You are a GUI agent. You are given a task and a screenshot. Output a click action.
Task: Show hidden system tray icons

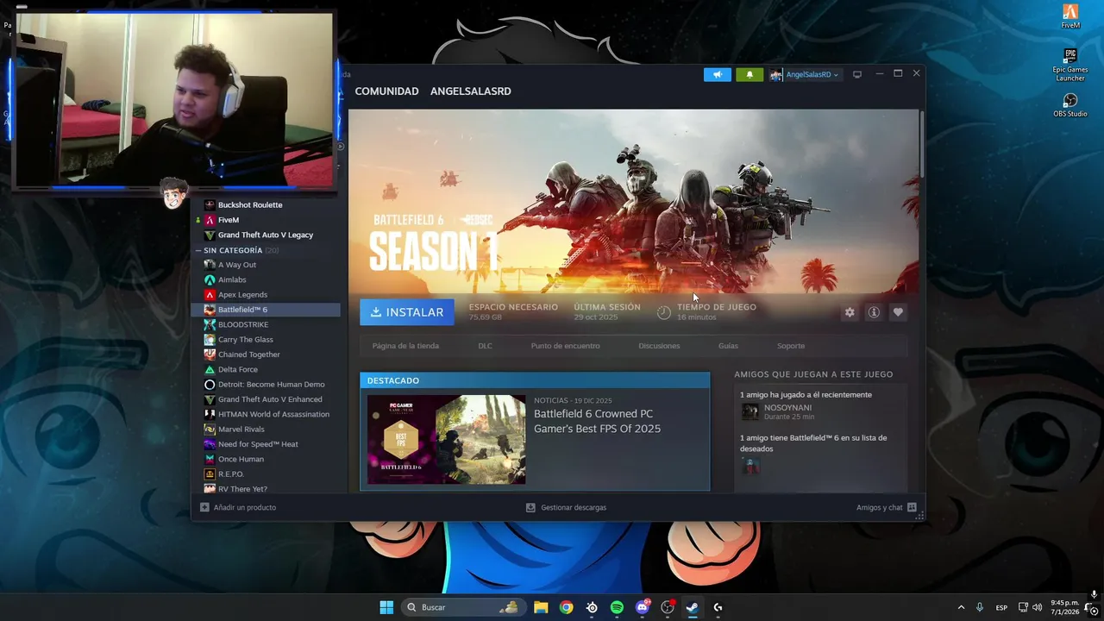coord(961,607)
